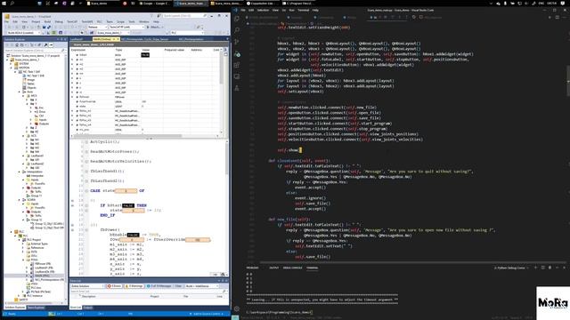Image resolution: width=570 pixels, height=320 pixels.
Task: Click the Save icon in the TwinCAT toolbar
Action: 44,27
